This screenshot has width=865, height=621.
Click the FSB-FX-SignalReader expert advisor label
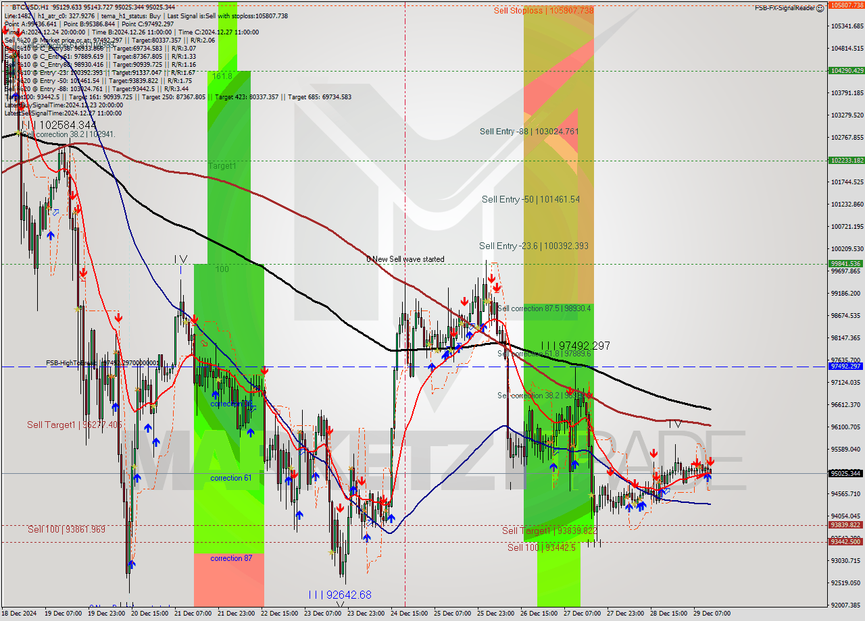point(785,7)
